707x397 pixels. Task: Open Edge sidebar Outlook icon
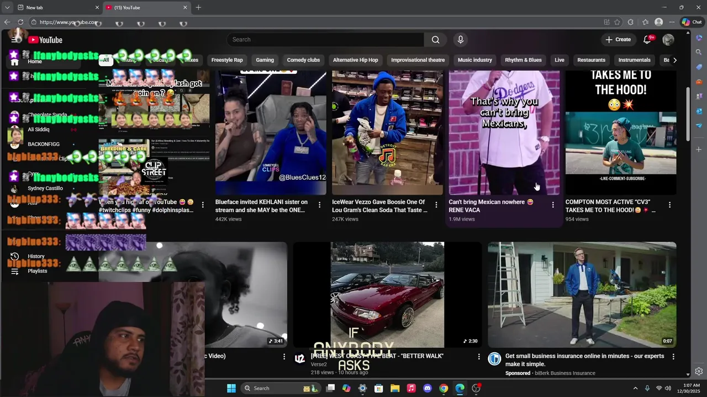[699, 111]
